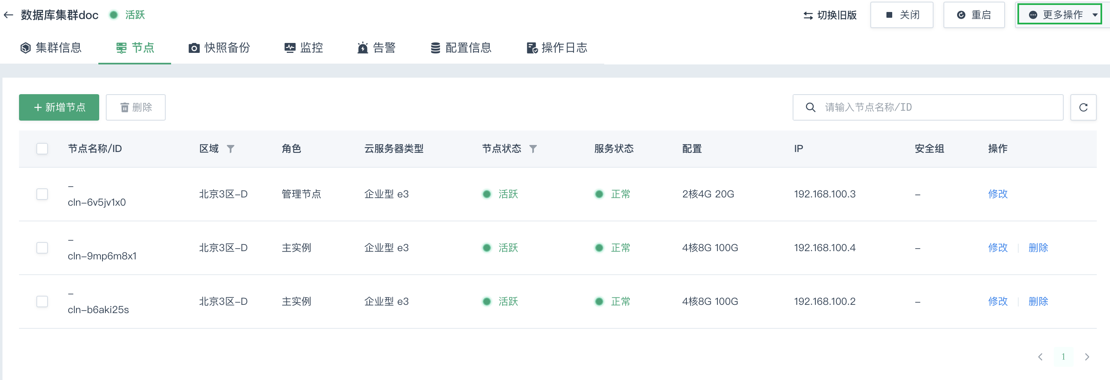The image size is (1110, 380).
Task: Go back using the left arrow icon
Action: 8,15
